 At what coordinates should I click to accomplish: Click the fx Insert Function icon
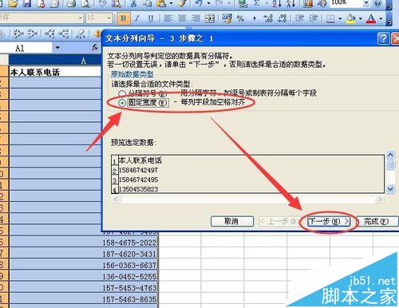pos(95,48)
